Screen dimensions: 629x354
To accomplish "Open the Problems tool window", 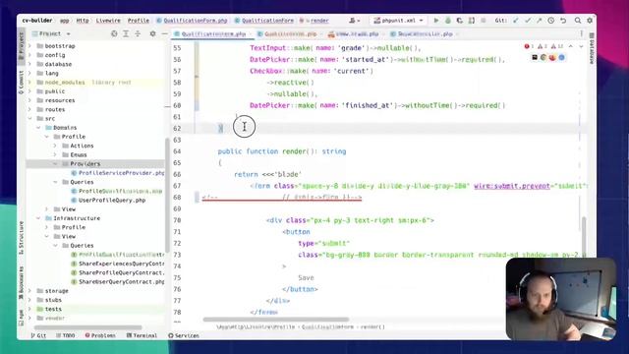I will 100,335.
